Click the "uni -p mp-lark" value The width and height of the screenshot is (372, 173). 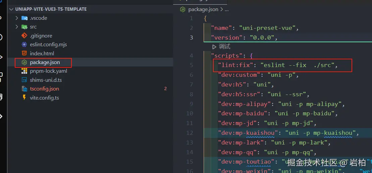click(300, 143)
